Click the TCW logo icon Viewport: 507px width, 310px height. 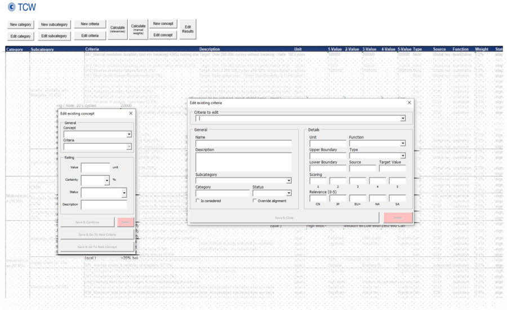click(x=11, y=7)
